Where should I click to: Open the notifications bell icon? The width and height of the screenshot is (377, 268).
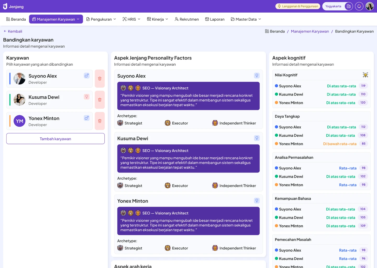tap(359, 6)
